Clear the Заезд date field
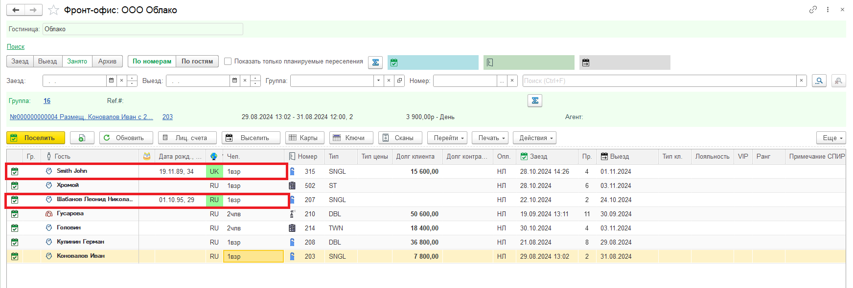The image size is (853, 288). [121, 81]
